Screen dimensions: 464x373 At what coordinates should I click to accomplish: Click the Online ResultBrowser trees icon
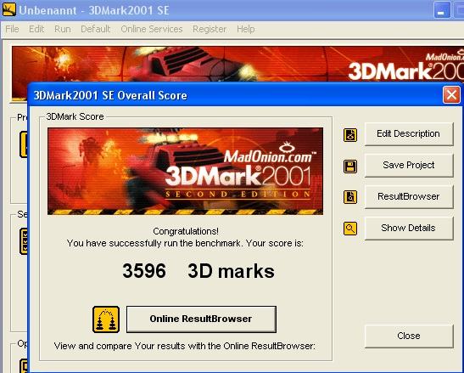coord(106,319)
